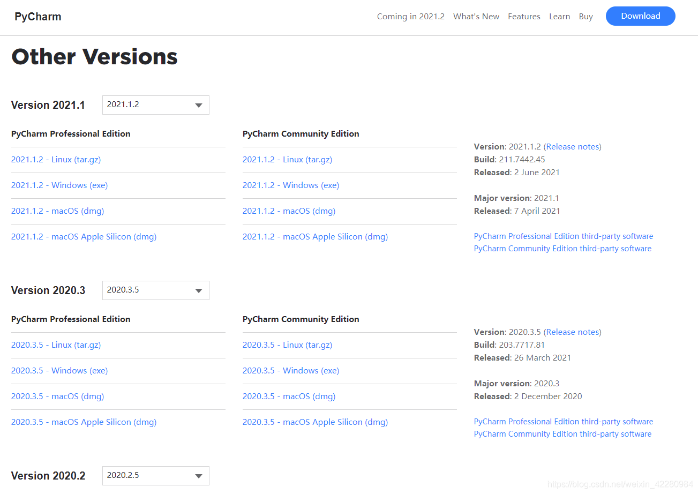This screenshot has width=698, height=494.
Task: Download Community 2020.3.5 Linux tar.gz
Action: tap(288, 345)
